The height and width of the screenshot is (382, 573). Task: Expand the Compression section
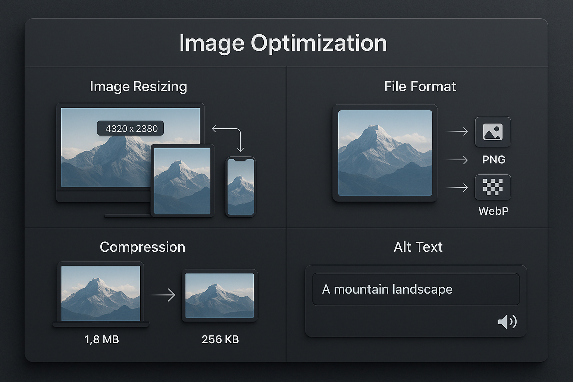(142, 247)
